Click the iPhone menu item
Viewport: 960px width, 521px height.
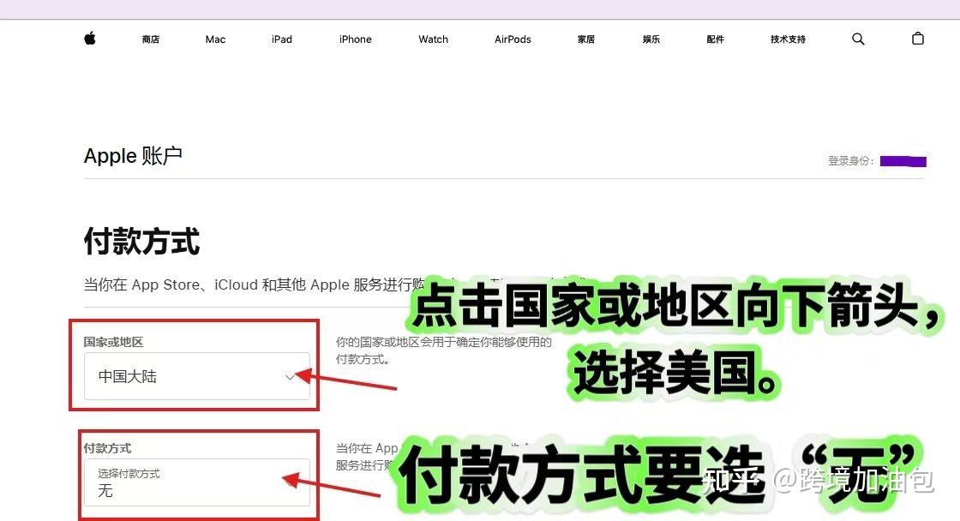point(355,39)
